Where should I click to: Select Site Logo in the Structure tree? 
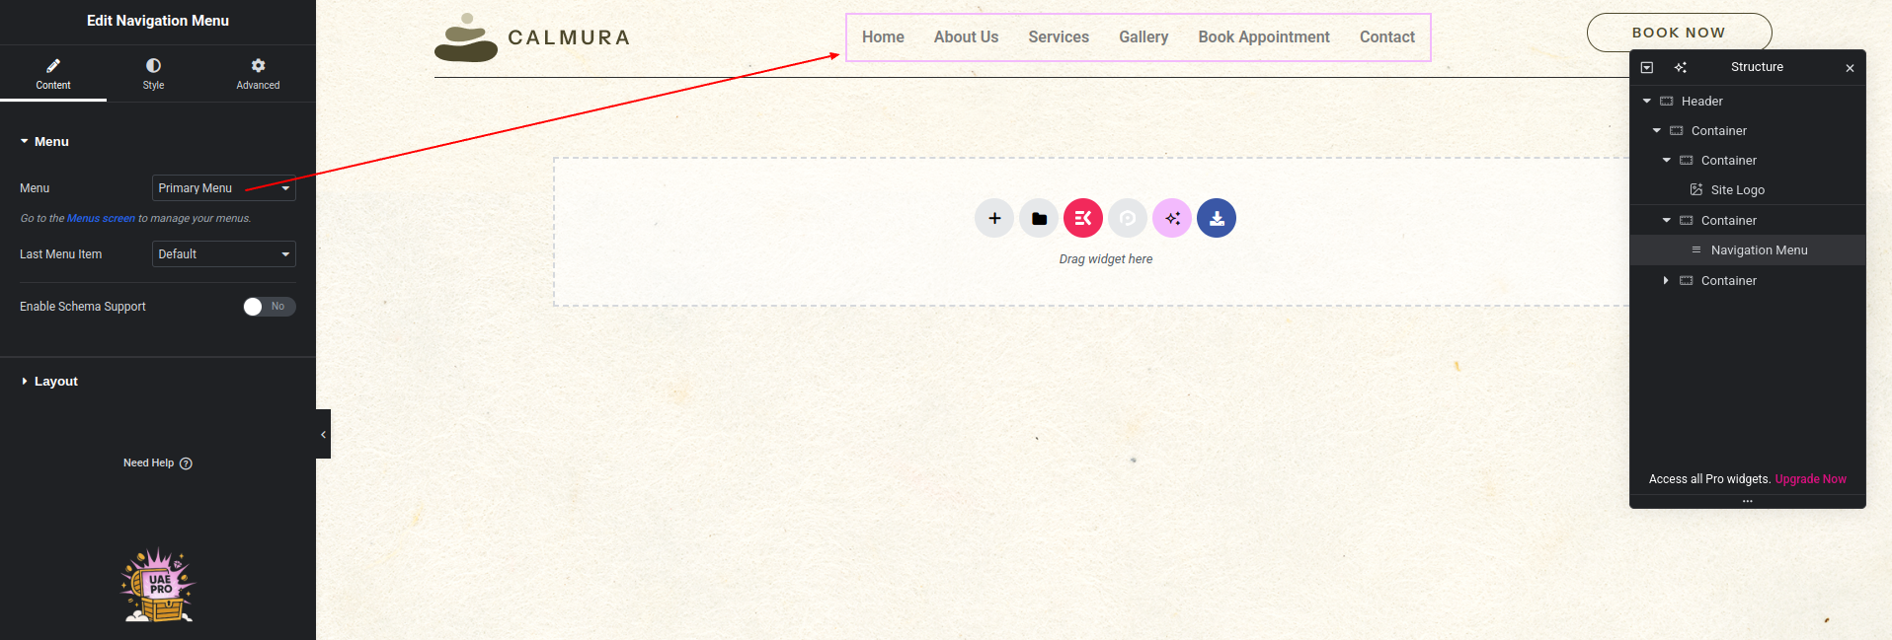1737,190
